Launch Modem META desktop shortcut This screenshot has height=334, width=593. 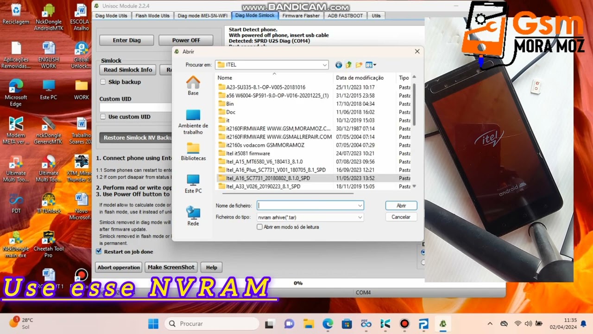(x=16, y=131)
